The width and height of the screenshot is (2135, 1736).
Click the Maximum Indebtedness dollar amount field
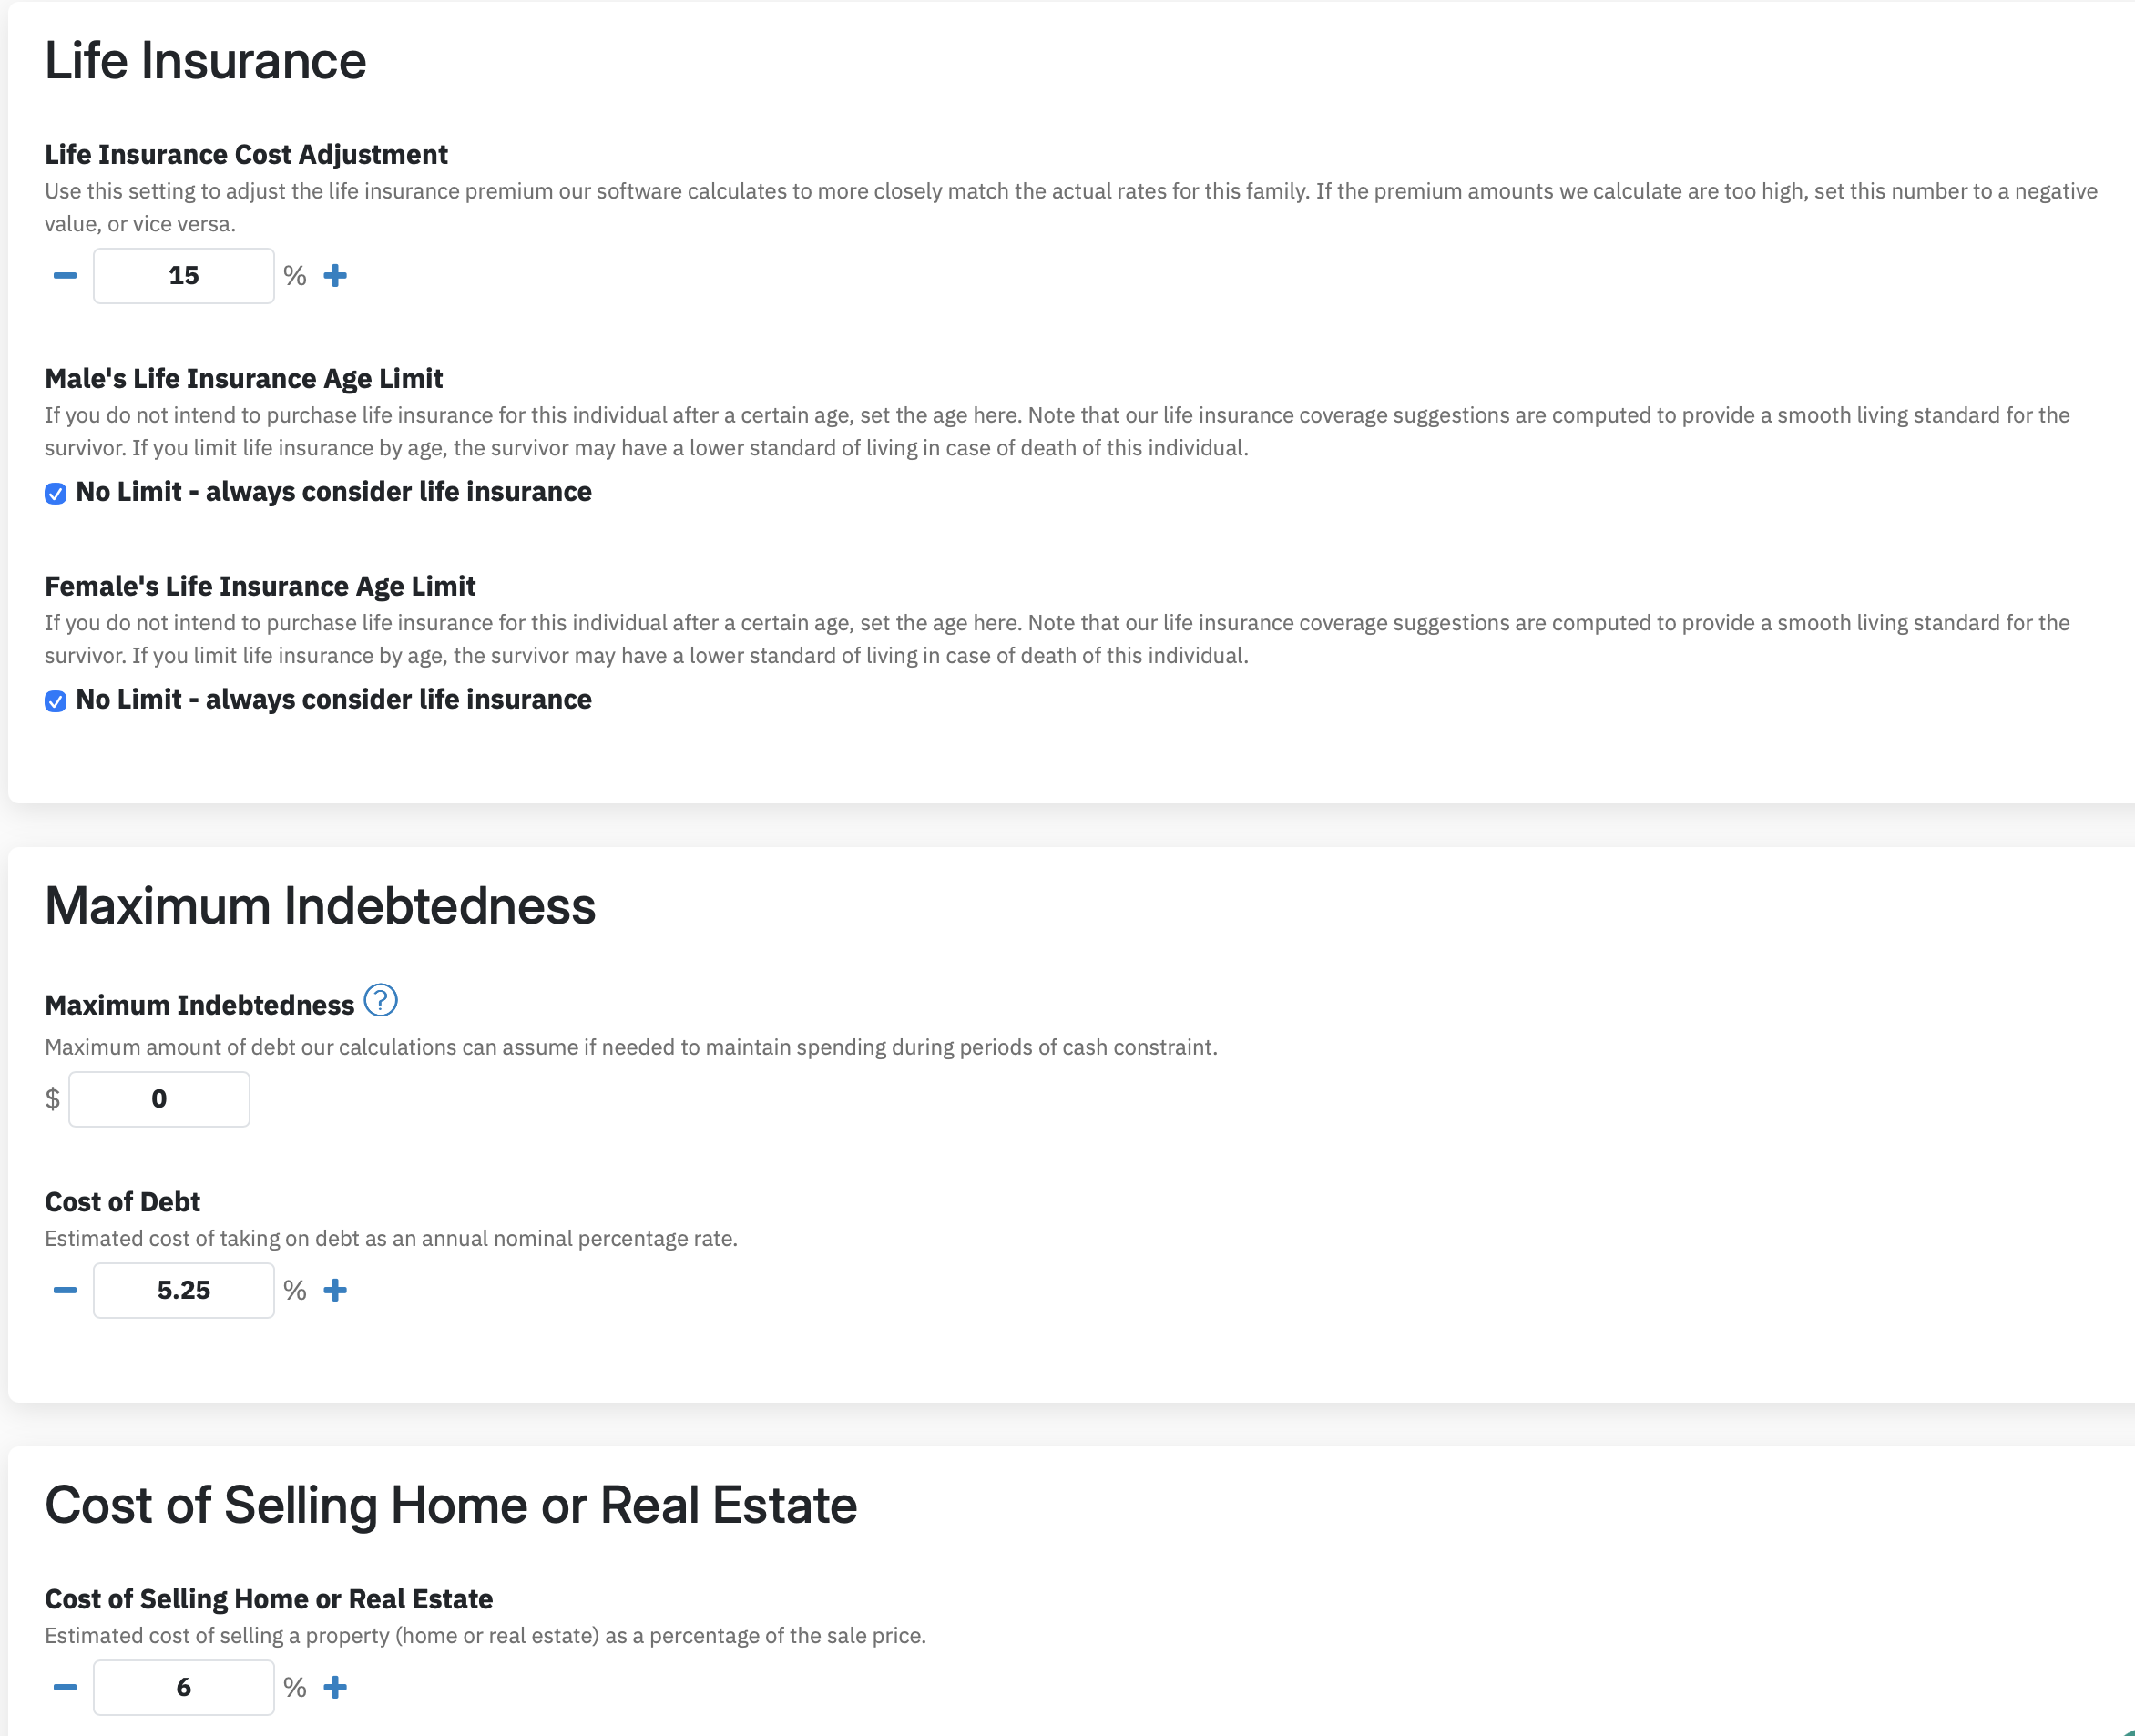point(159,1099)
